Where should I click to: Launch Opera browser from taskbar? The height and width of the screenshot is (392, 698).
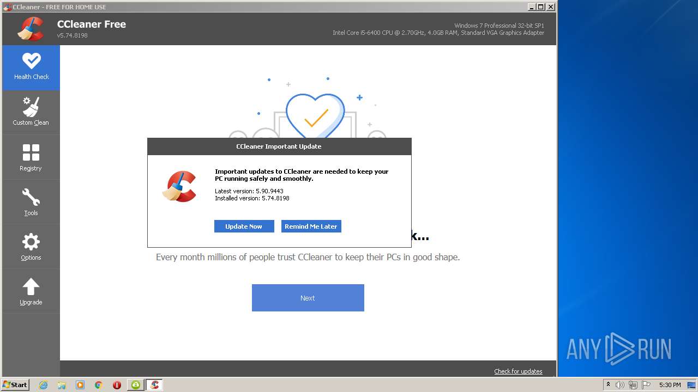(x=117, y=385)
